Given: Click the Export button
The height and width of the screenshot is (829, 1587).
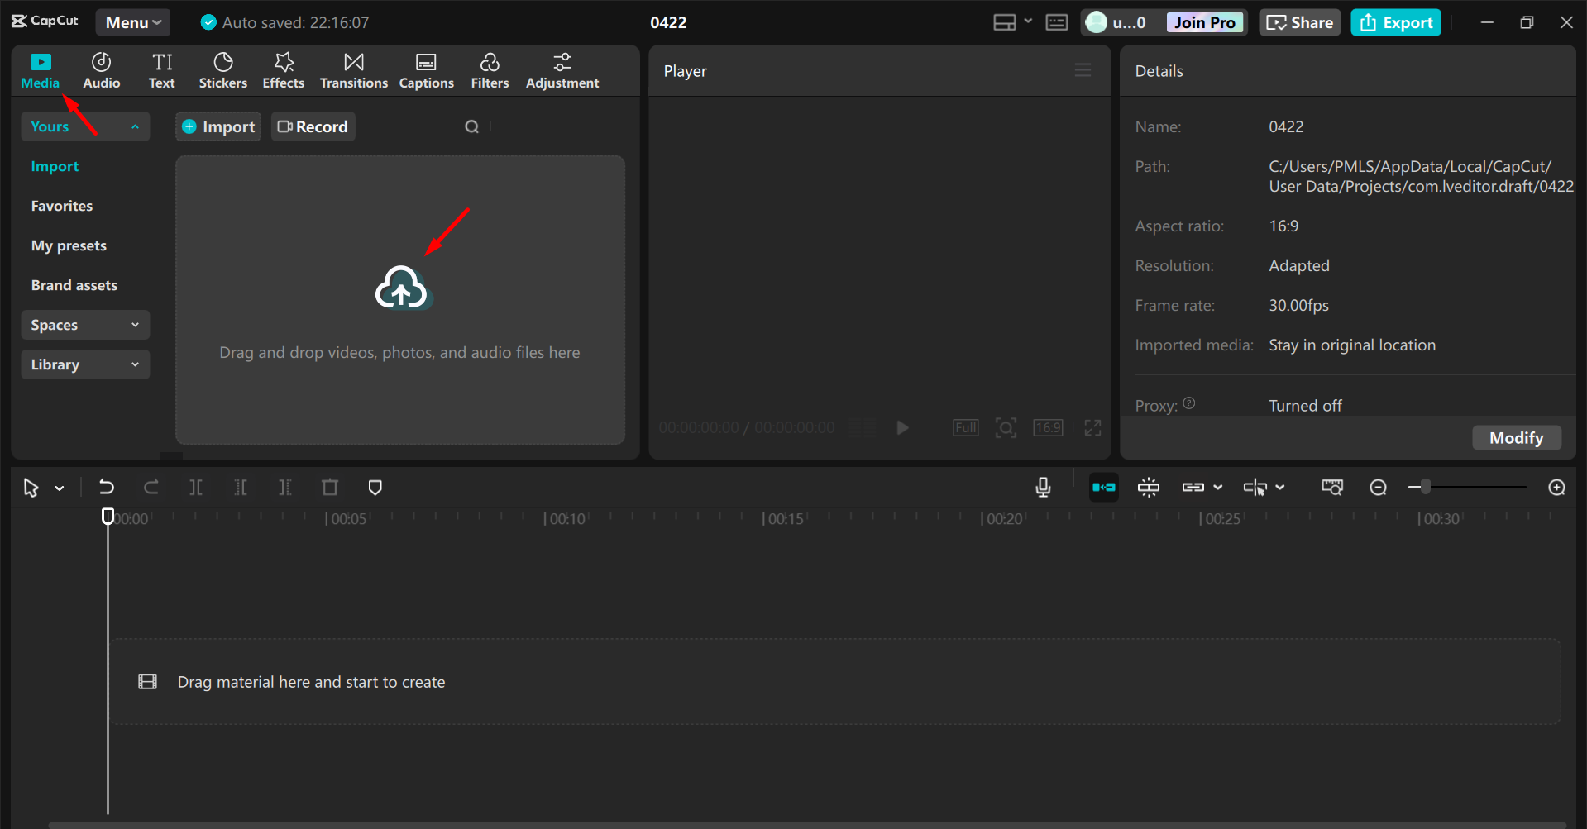Looking at the screenshot, I should tap(1395, 21).
